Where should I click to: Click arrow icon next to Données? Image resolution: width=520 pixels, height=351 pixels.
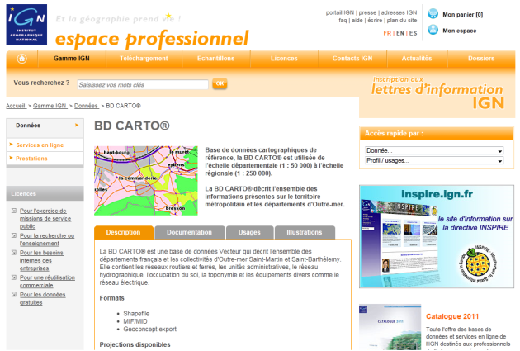pyautogui.click(x=77, y=125)
